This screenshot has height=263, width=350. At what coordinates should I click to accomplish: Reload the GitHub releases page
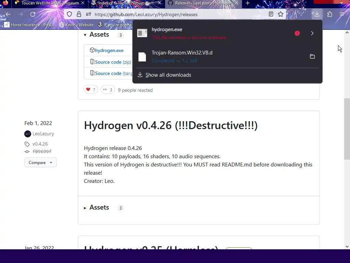point(33,14)
